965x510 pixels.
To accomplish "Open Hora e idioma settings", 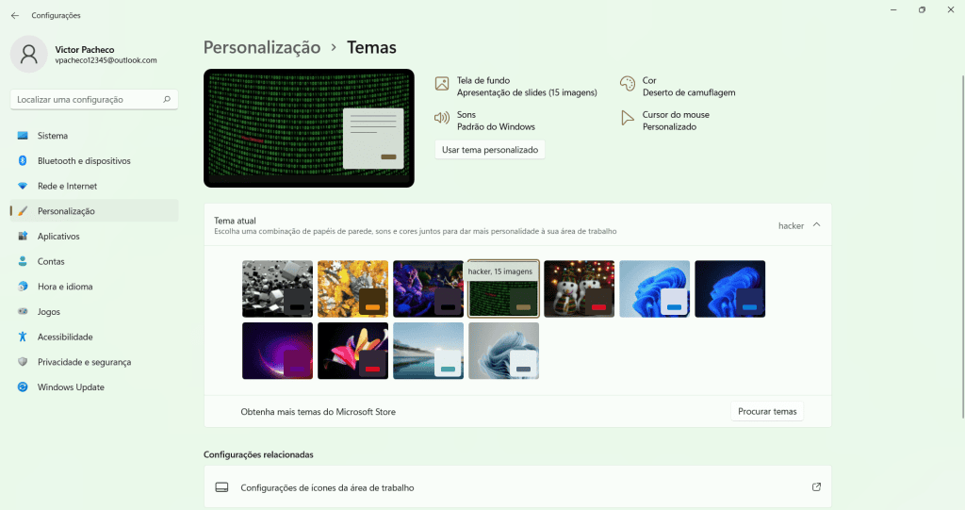I will pos(94,287).
